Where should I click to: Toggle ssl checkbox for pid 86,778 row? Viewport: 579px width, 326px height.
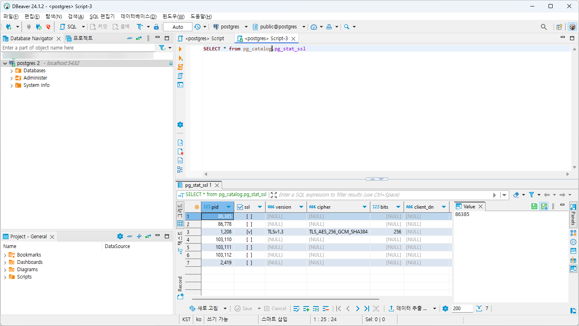click(249, 224)
